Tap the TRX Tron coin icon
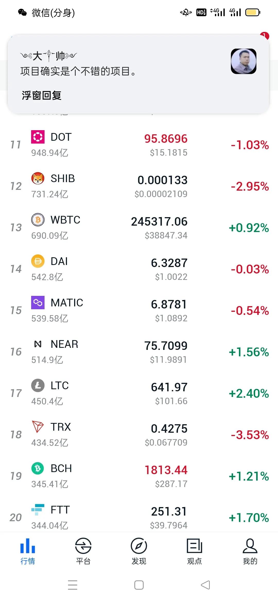Viewport: 278px width, 602px height. 38,427
